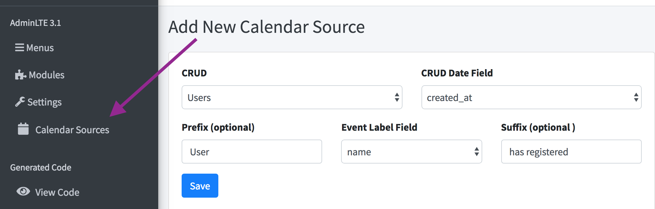The width and height of the screenshot is (655, 209).
Task: Click the Prefix (optional) field label
Action: (218, 127)
